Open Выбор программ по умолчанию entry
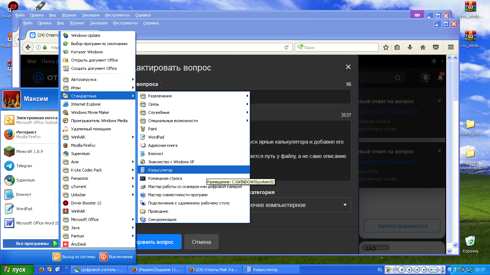Screen dimensions: 490x275 [97, 44]
